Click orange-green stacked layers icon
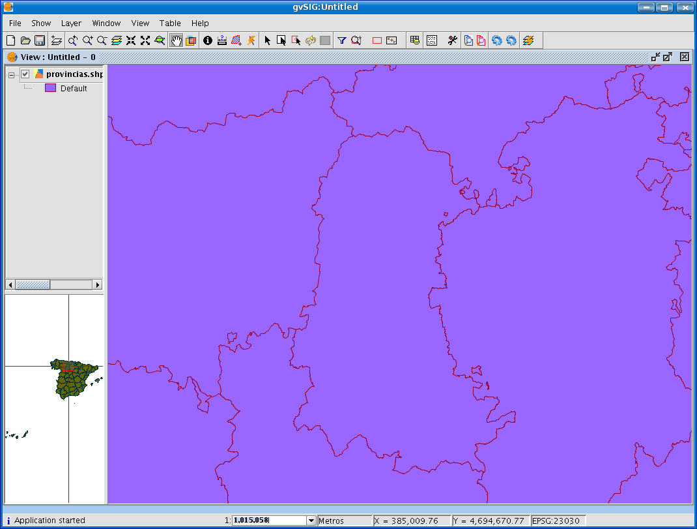 point(528,40)
